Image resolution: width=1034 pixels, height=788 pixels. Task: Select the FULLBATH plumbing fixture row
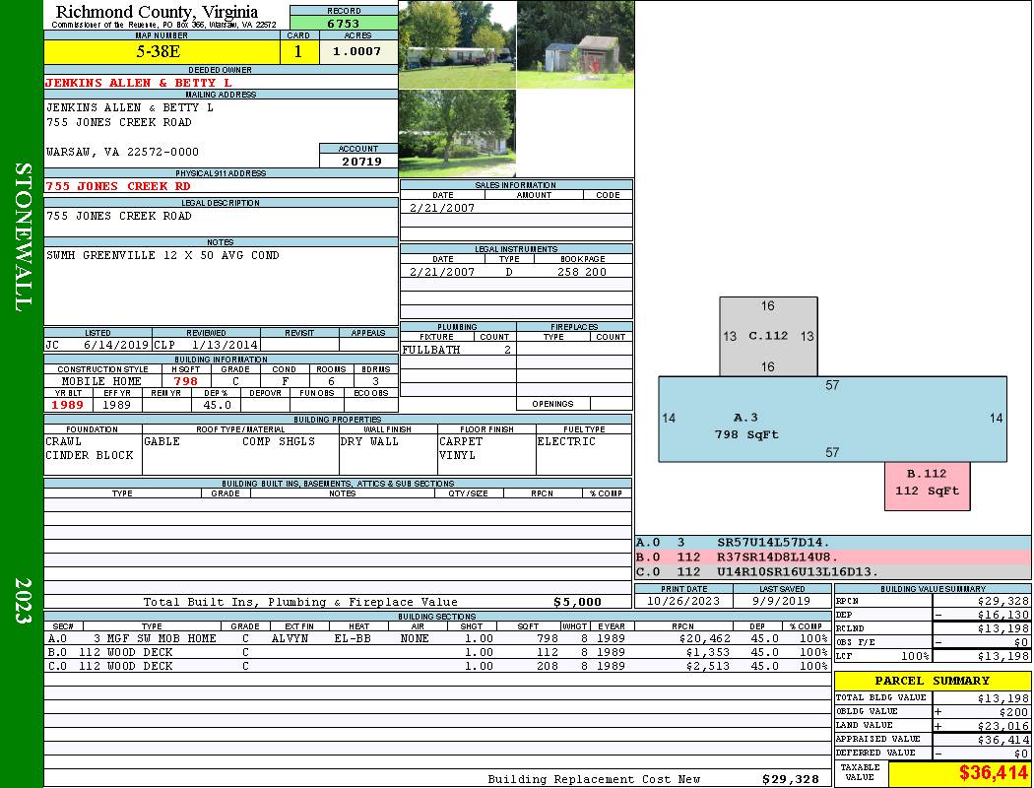click(x=457, y=350)
